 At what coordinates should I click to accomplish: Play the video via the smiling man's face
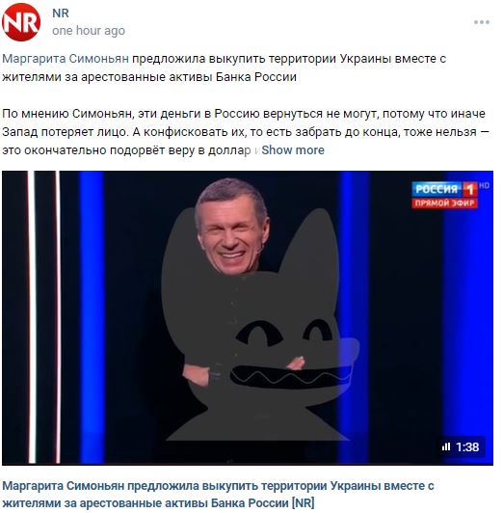click(x=231, y=227)
